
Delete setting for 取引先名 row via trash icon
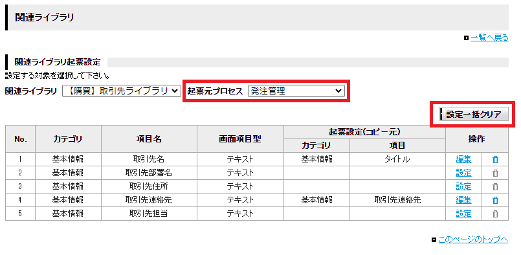(x=495, y=160)
